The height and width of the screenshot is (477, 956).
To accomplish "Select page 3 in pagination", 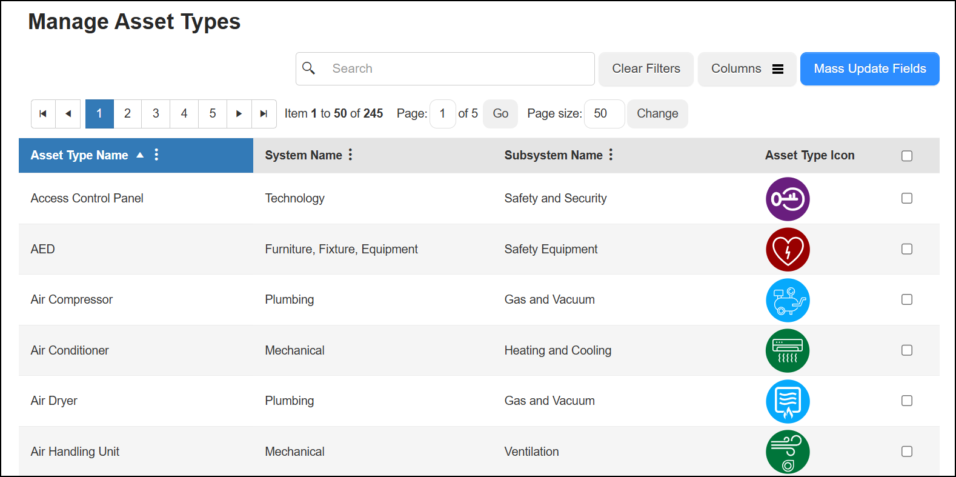I will pyautogui.click(x=156, y=114).
